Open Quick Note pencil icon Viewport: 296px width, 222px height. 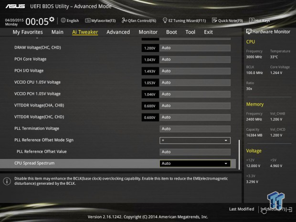pos(214,21)
